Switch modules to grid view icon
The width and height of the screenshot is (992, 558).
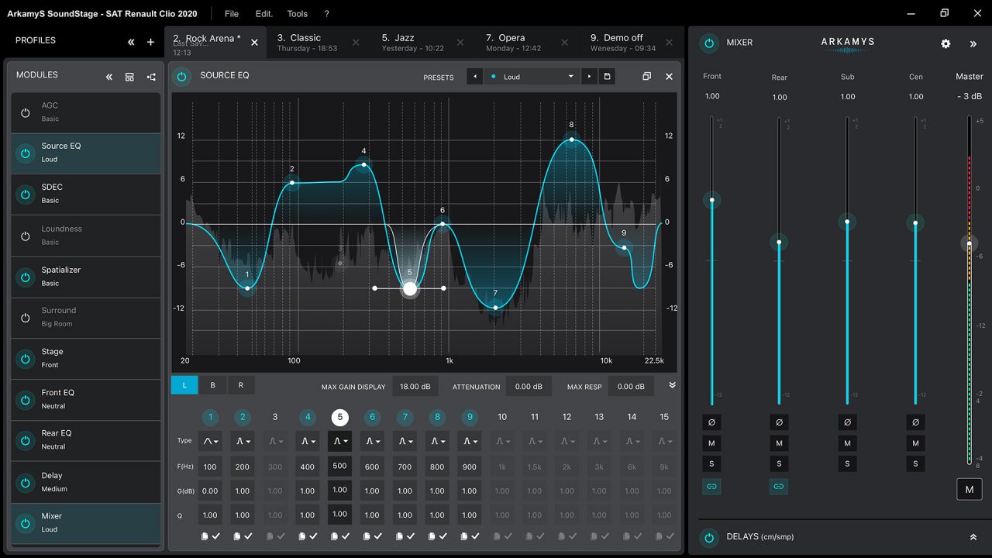[x=129, y=77]
